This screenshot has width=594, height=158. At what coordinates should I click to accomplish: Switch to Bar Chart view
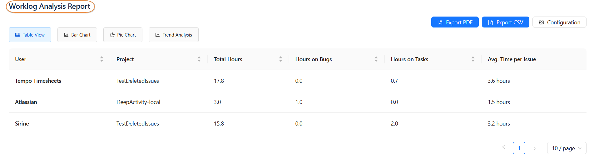point(77,35)
